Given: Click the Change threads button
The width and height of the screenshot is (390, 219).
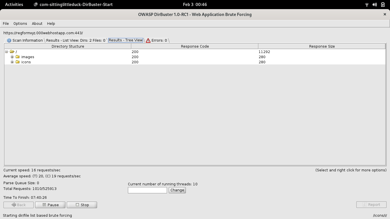Looking at the screenshot, I should click(x=177, y=190).
